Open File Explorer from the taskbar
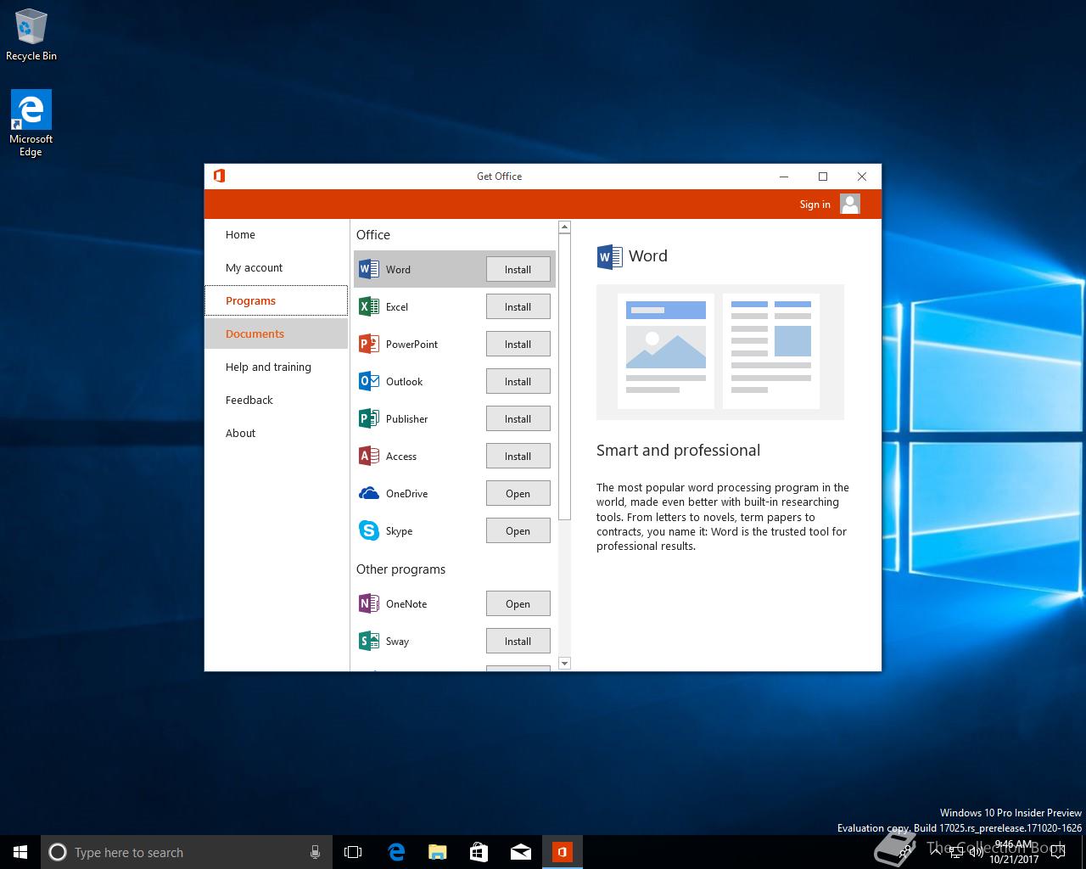This screenshot has width=1086, height=869. point(437,852)
